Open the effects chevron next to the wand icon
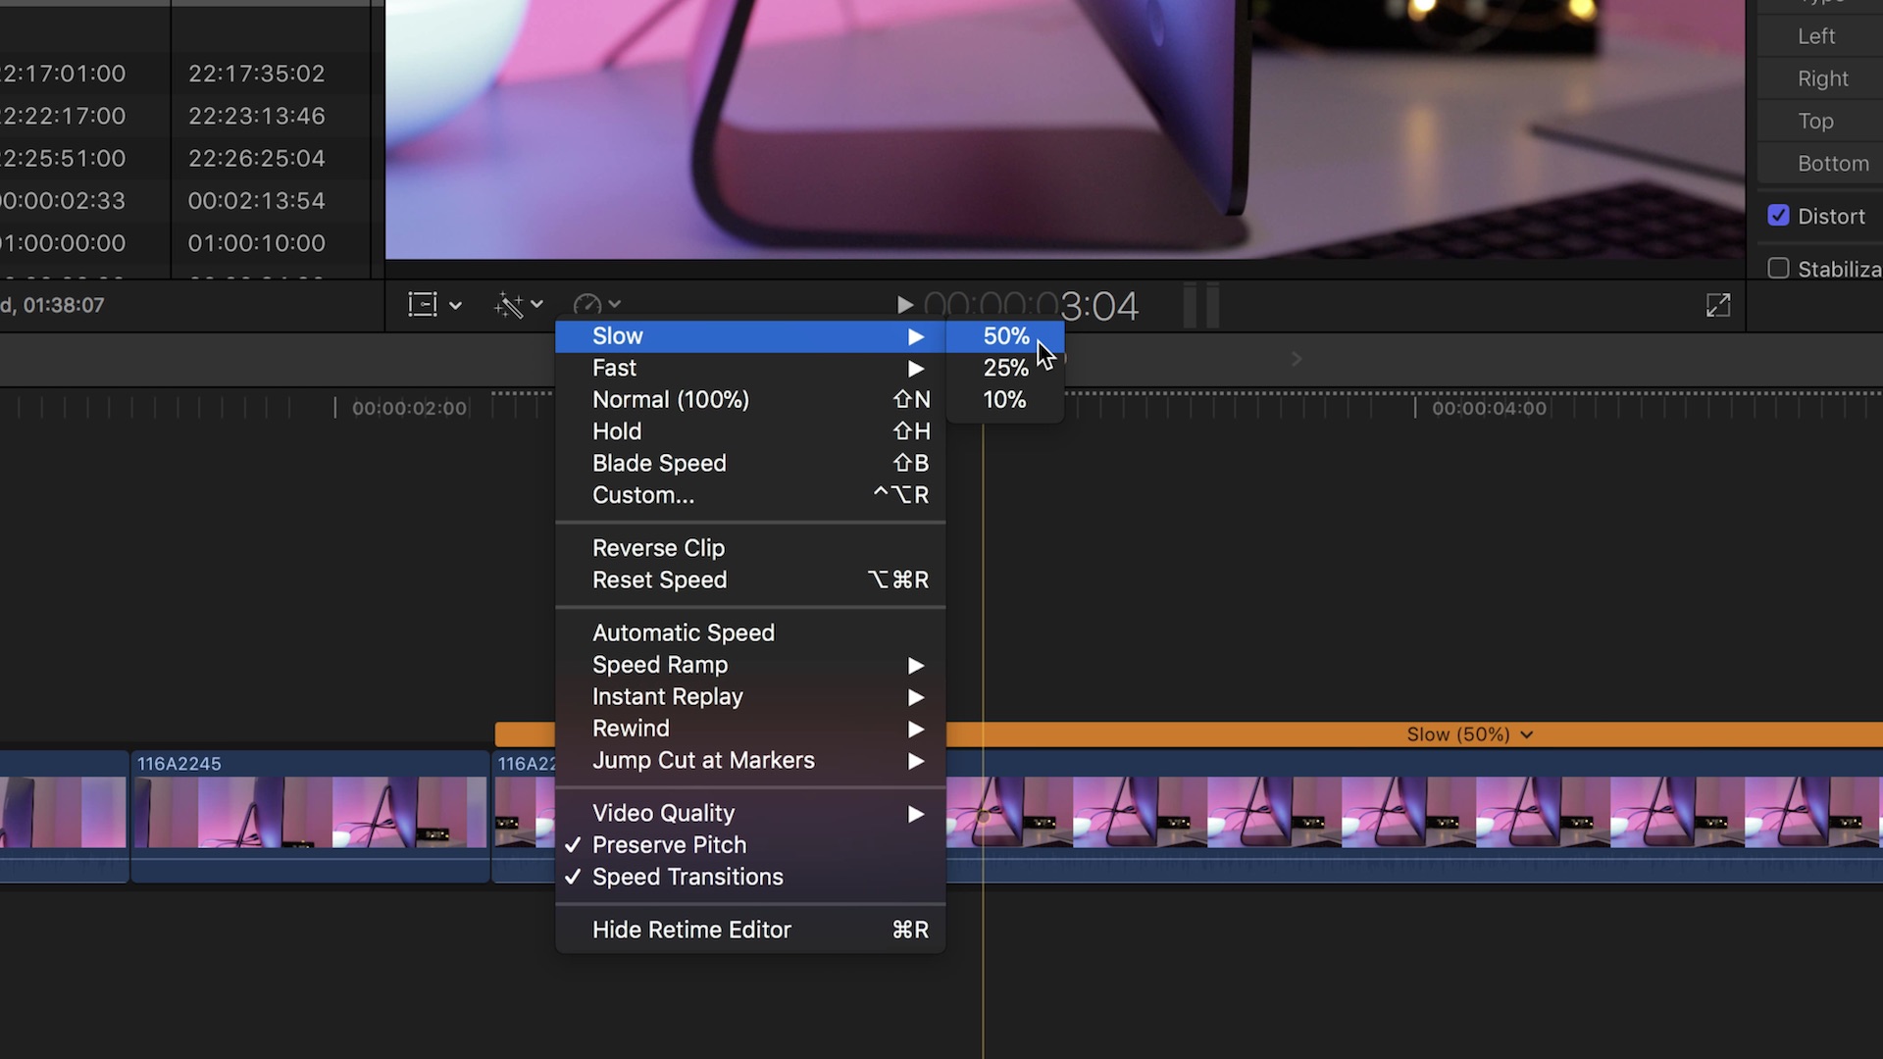The height and width of the screenshot is (1059, 1883). 537,305
